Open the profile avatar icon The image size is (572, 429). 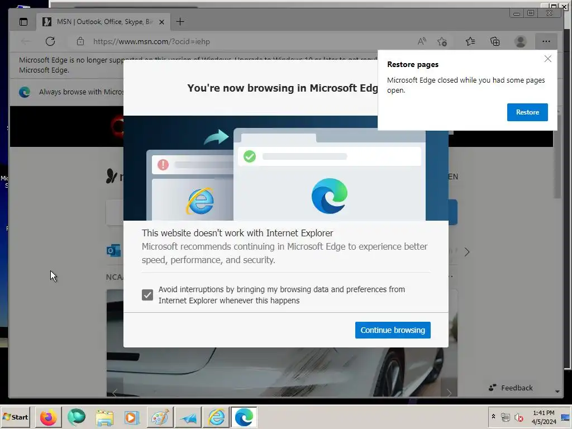click(x=520, y=41)
